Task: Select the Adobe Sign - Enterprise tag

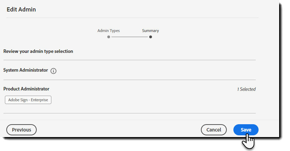Action: point(28,100)
